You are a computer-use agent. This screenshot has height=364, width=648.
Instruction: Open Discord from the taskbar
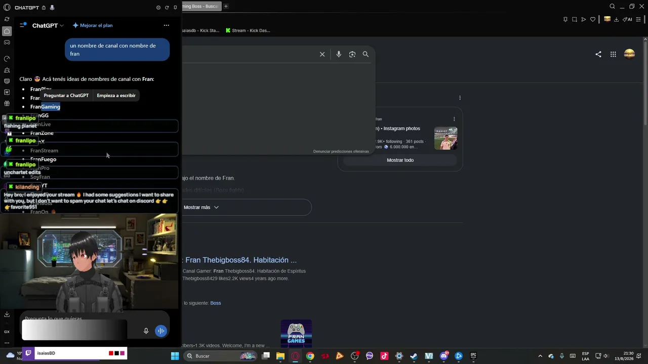[x=444, y=356]
